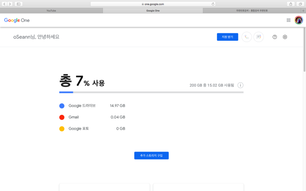The image size is (306, 191).
Task: Click the storage info (i) icon
Action: [x=241, y=85]
